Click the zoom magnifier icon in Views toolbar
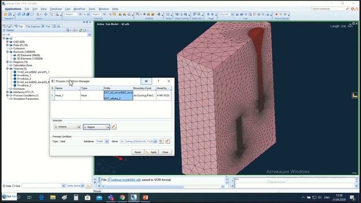This screenshot has height=203, width=361. click(51, 14)
